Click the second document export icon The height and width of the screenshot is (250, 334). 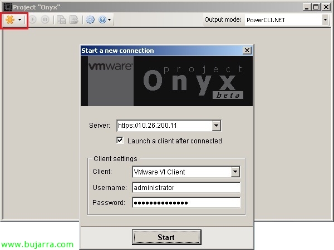pos(74,20)
